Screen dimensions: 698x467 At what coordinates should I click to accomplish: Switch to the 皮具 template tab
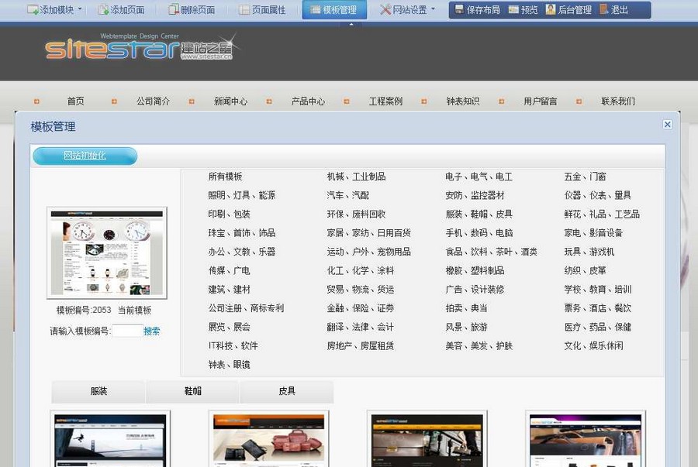pos(285,392)
